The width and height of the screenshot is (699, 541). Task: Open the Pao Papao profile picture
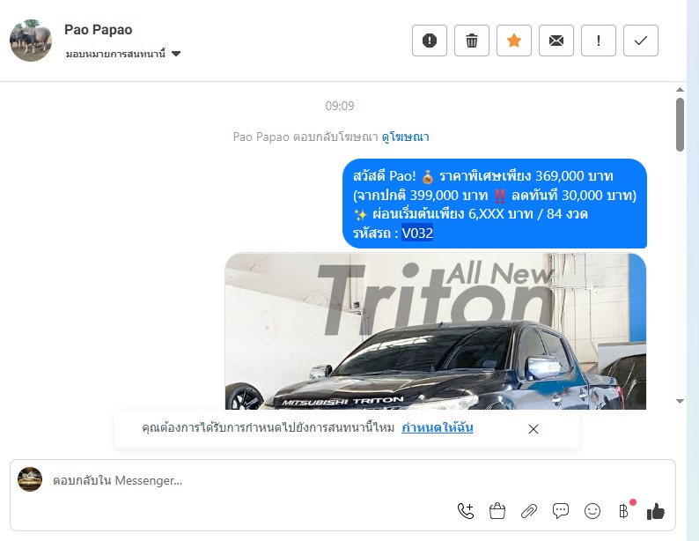tap(31, 41)
